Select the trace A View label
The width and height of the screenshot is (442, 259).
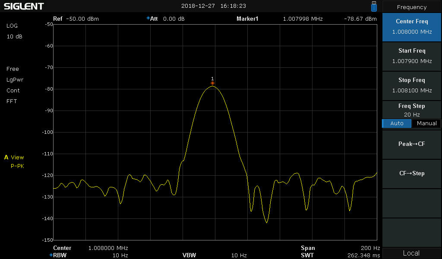[14, 158]
